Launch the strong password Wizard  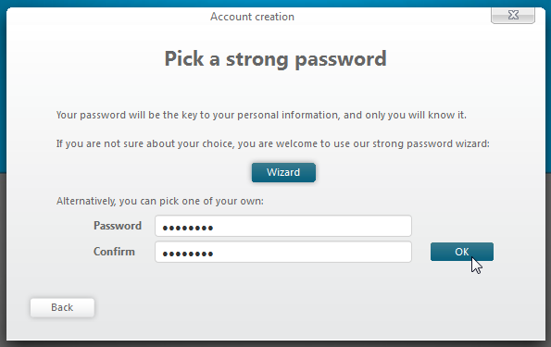[283, 172]
